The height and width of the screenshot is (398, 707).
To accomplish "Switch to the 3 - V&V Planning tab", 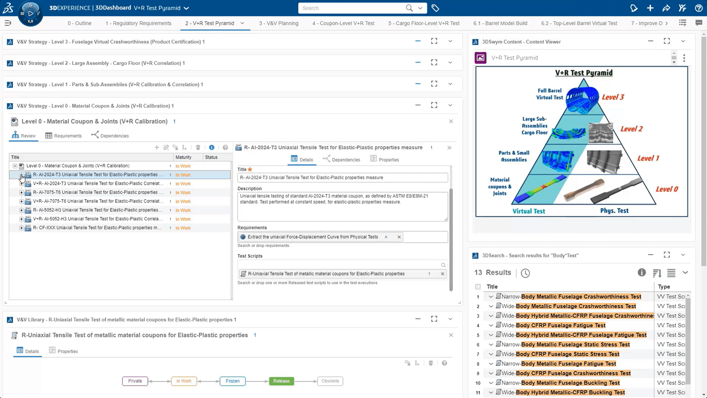I will [279, 23].
